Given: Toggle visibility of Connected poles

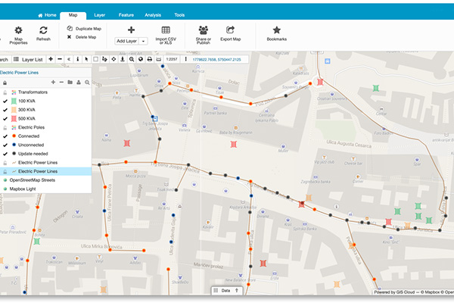Looking at the screenshot, I should point(5,136).
